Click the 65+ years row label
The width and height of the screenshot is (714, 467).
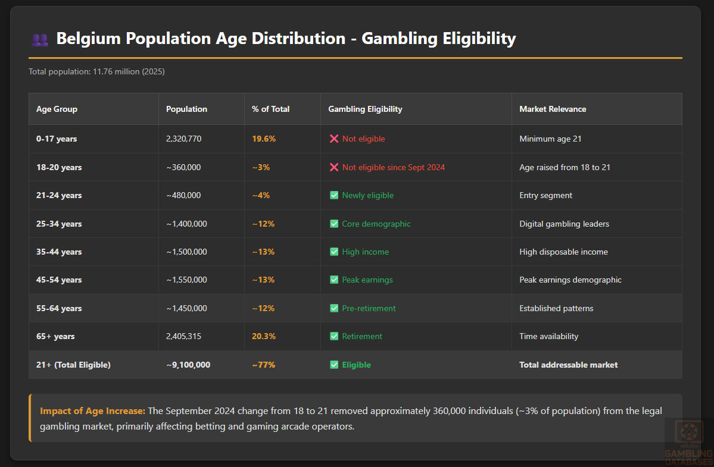click(x=55, y=336)
